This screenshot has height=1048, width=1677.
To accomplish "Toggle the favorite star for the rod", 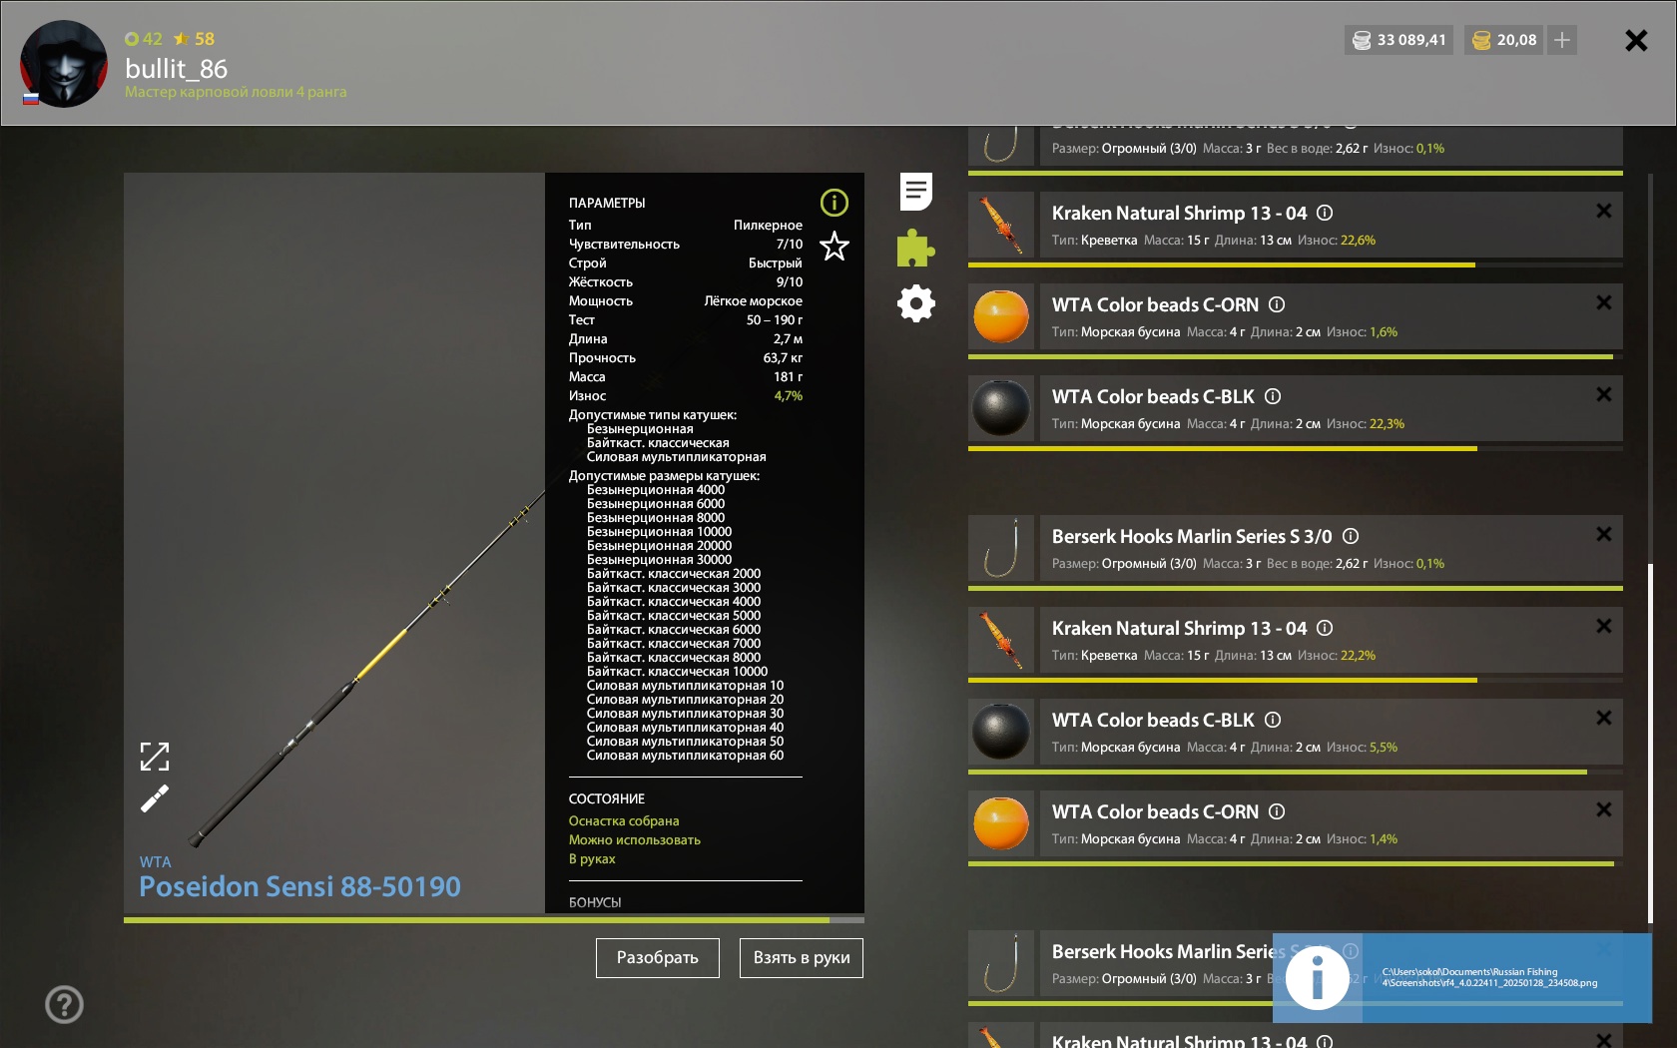I will point(834,246).
